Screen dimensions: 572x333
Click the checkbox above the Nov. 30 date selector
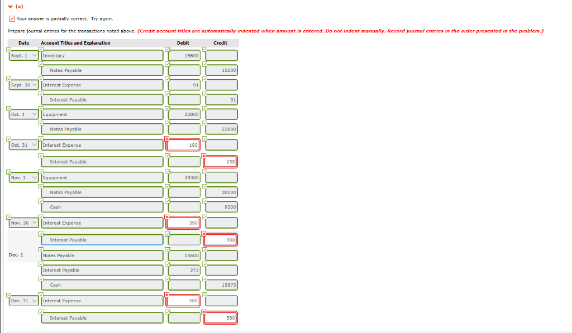coord(7,217)
